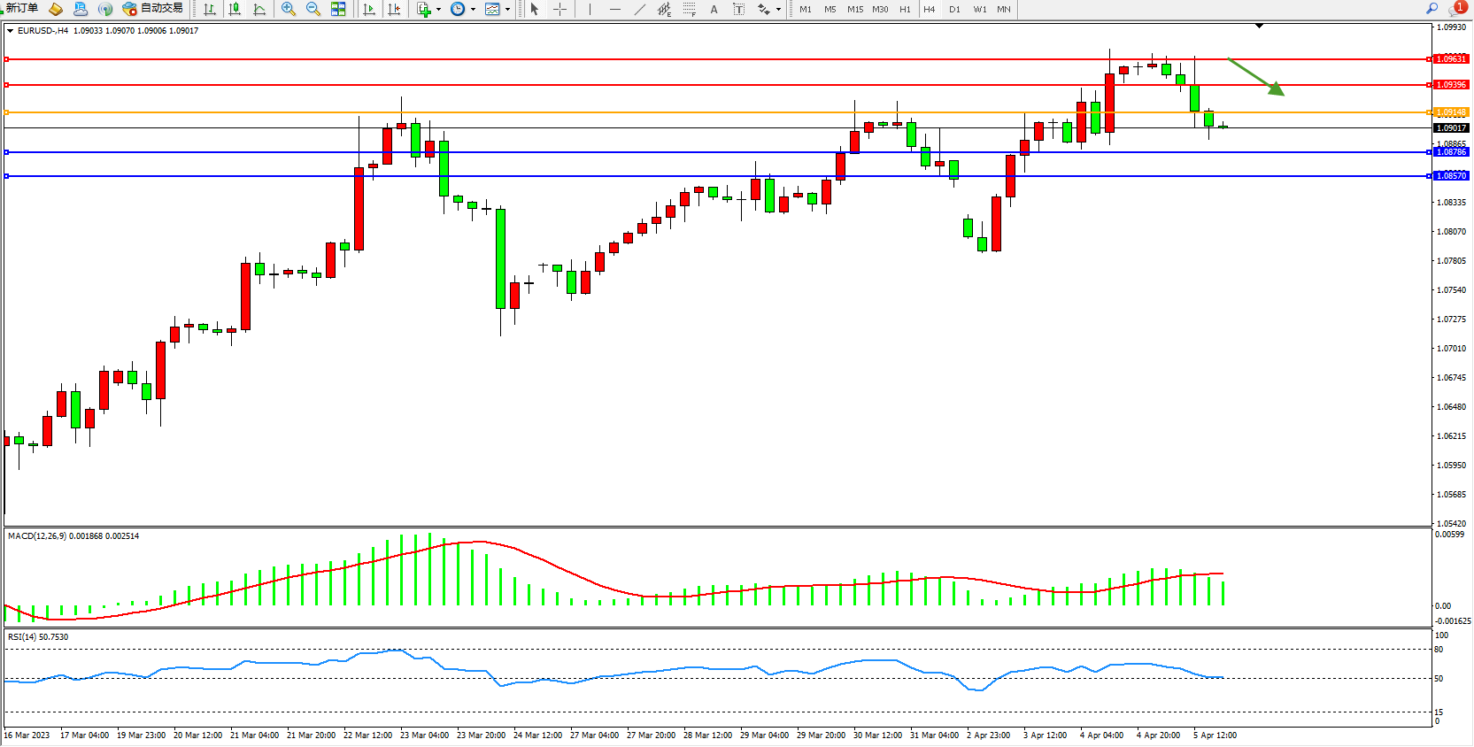Switch to the H1 timeframe
Viewport: 1474px width, 747px height.
tap(905, 9)
